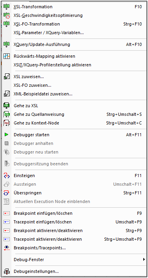The image size is (148, 278).
Task: Click the XSL-Transformation icon
Action: tap(7, 7)
